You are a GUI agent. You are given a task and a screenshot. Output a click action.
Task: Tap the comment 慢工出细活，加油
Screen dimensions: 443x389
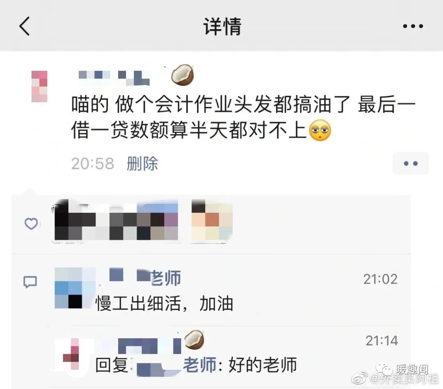coord(164,303)
